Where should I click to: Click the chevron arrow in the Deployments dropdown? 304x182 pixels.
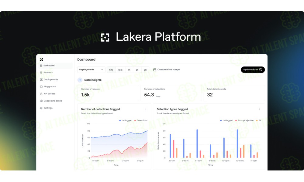[102, 70]
